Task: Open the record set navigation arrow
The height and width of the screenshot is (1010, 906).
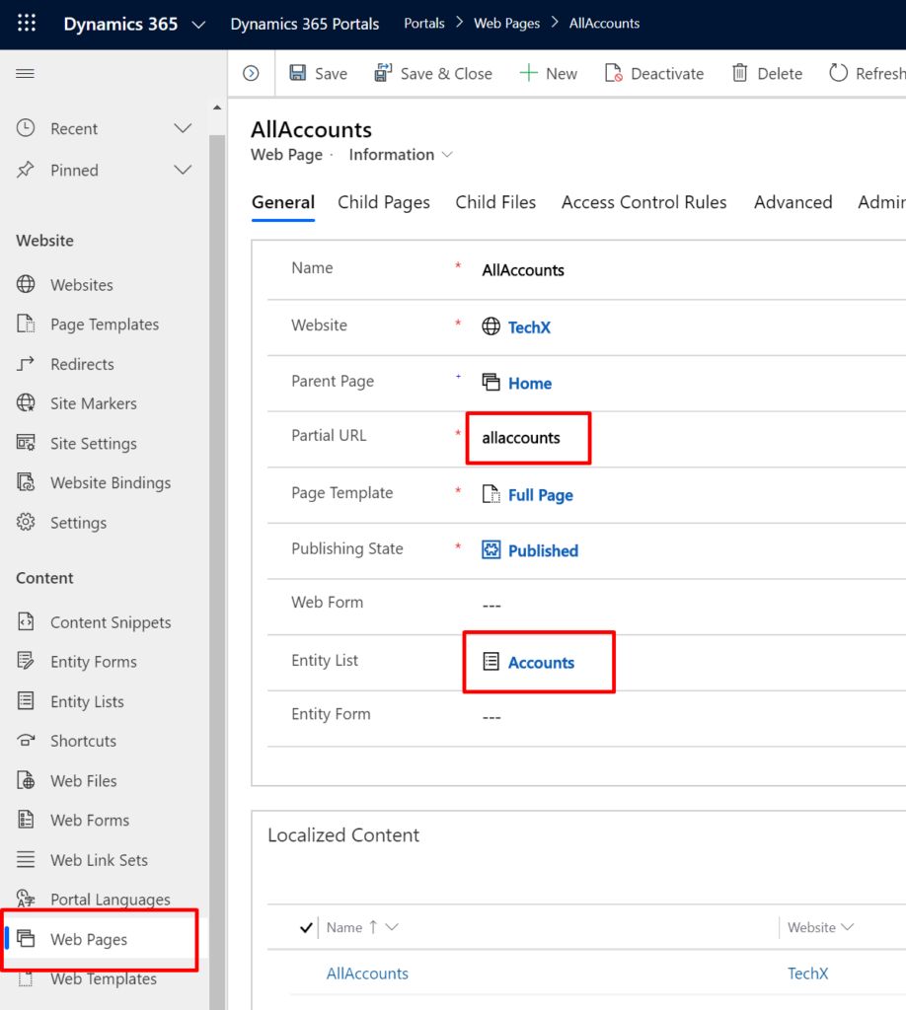Action: tap(252, 73)
